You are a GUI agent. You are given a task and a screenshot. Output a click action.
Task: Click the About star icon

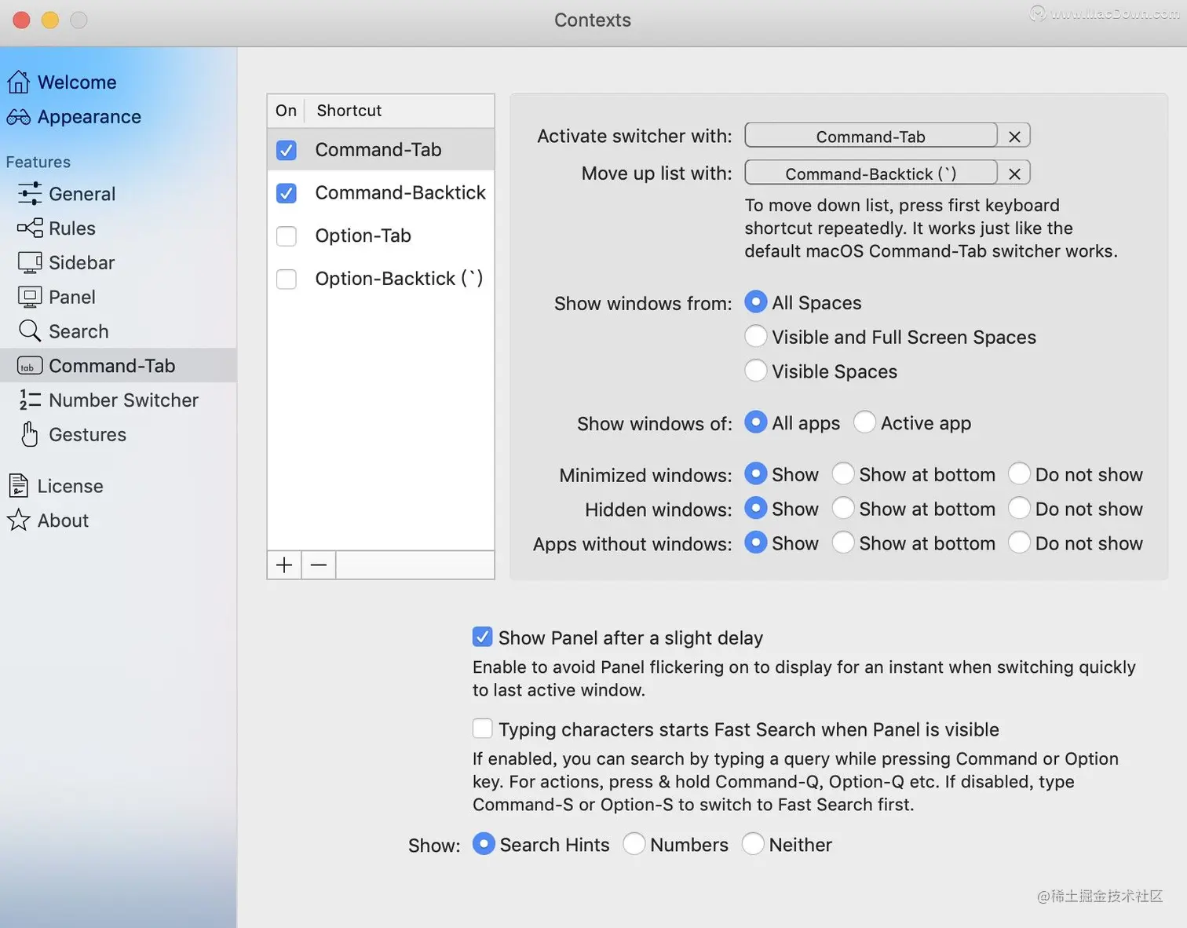tap(18, 520)
